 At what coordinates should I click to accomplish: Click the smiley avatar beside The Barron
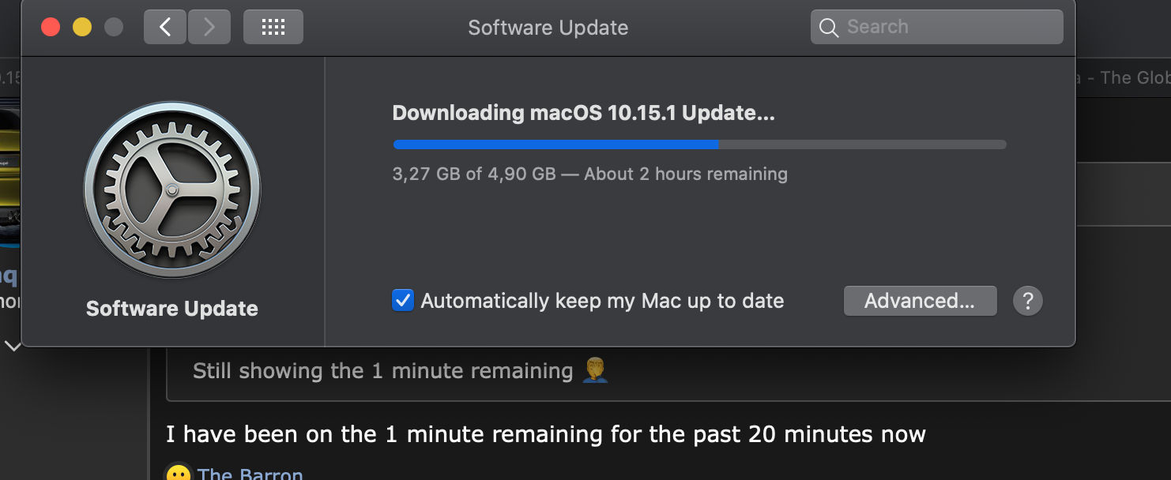179,474
